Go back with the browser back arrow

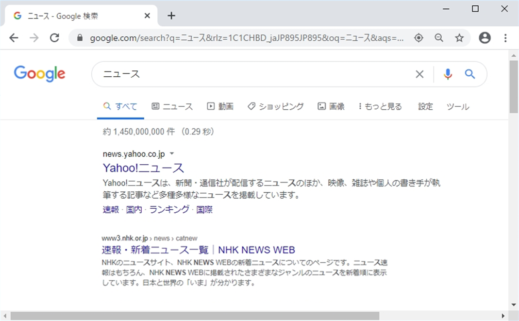tap(14, 38)
